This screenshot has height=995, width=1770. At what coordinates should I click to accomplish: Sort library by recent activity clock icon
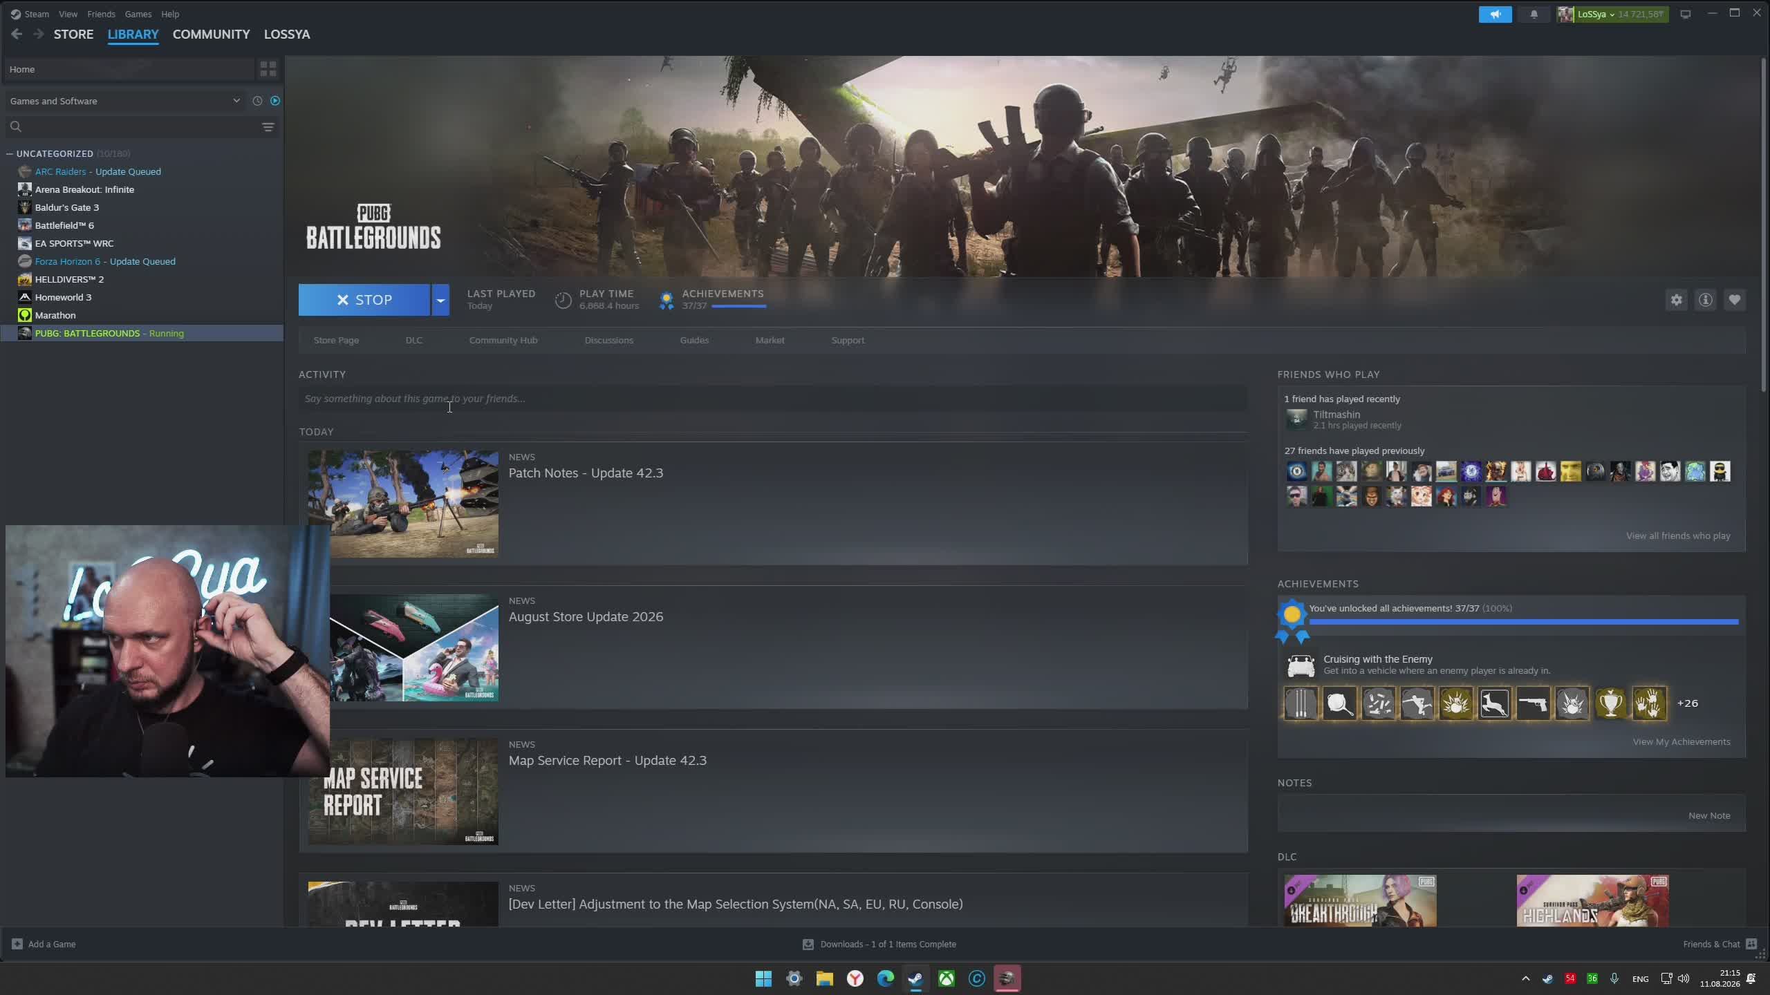(x=257, y=101)
